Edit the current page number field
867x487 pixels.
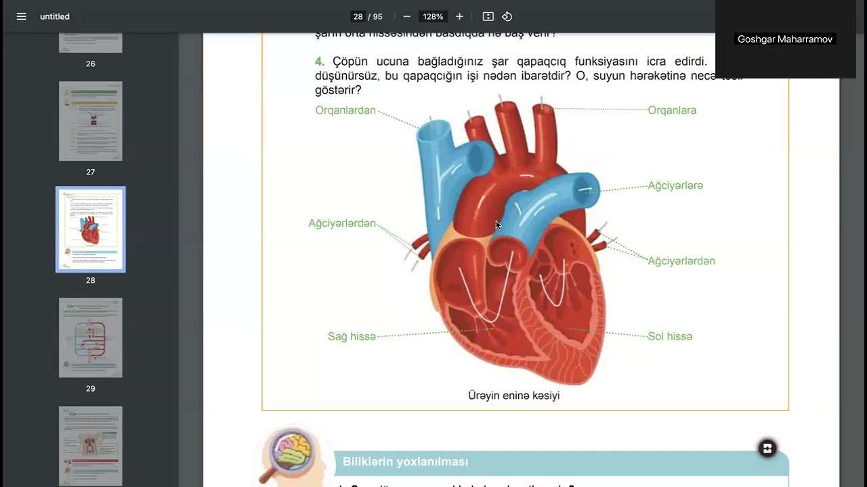pos(358,16)
